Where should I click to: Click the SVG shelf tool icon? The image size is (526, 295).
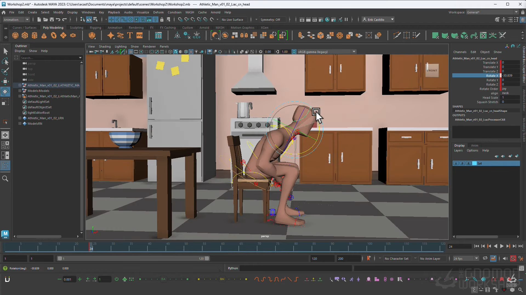140,36
